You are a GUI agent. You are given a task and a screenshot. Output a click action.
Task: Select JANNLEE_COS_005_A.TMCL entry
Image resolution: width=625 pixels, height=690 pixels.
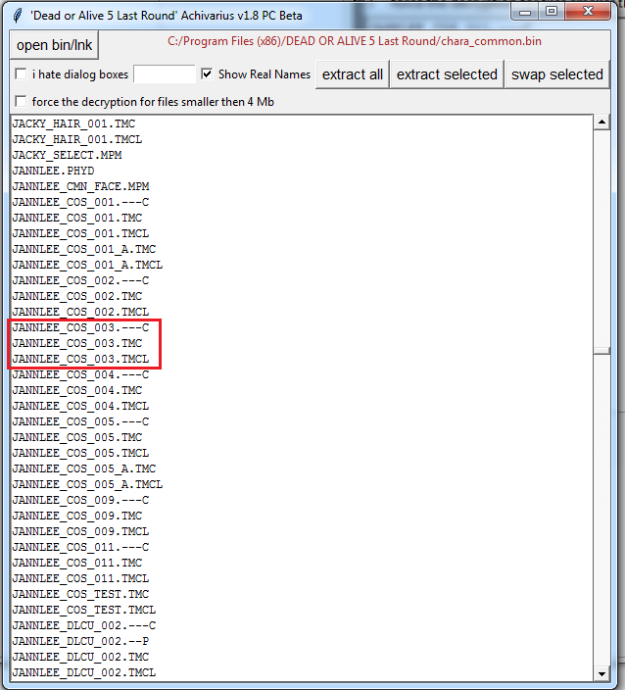click(87, 484)
